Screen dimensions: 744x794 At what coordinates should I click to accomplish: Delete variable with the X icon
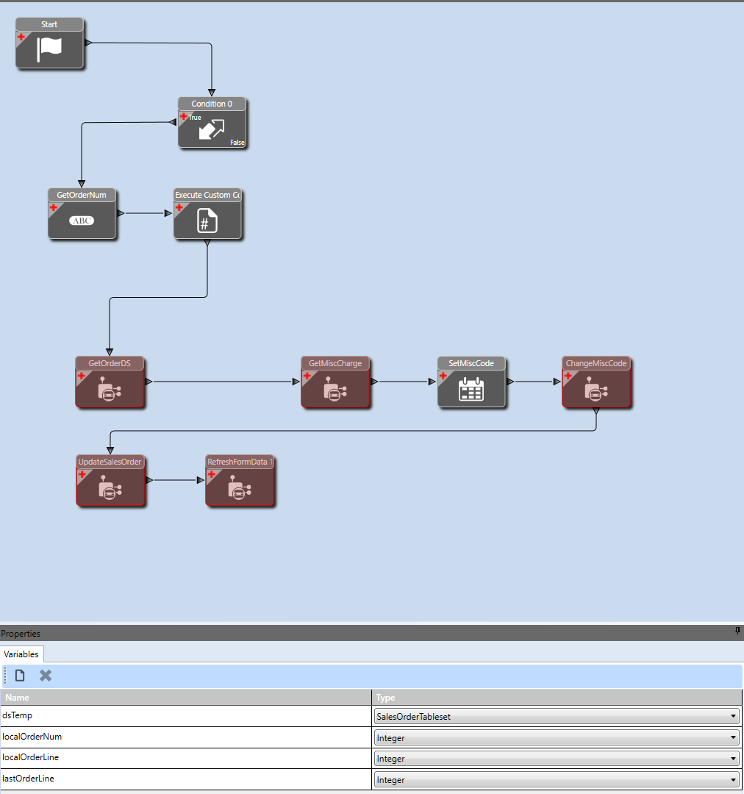pos(46,676)
